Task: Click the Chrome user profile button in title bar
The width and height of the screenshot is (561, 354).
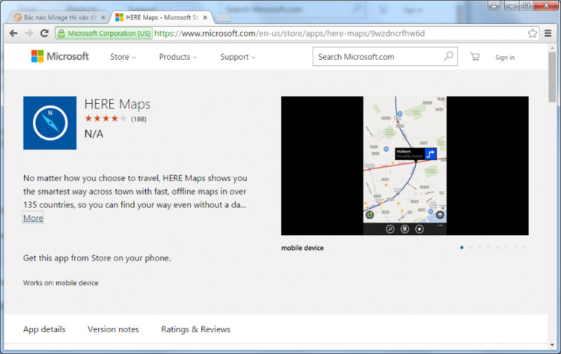Action: click(494, 5)
